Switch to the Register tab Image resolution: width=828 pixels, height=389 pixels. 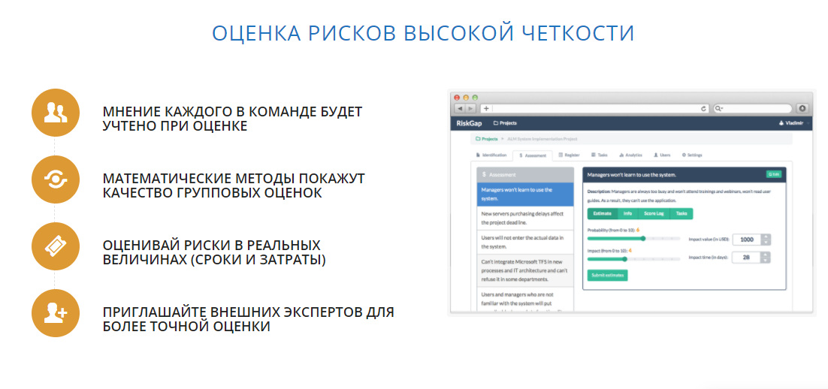click(570, 155)
